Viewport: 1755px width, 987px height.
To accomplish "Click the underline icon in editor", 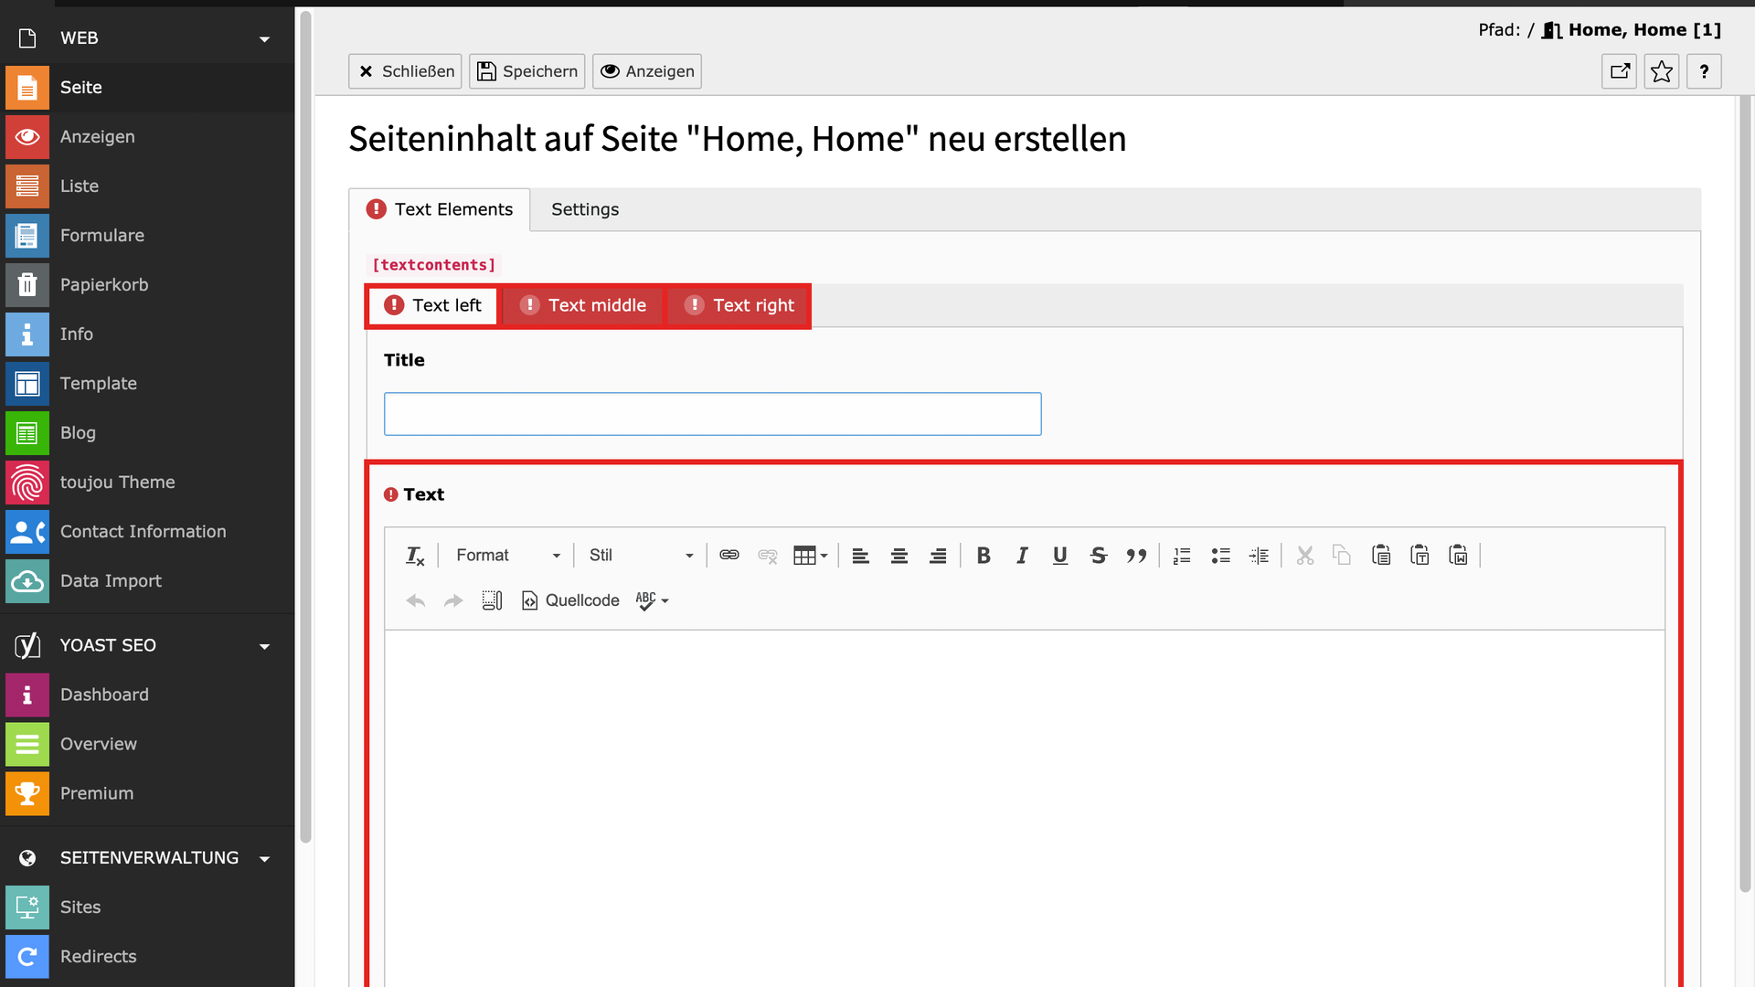I will [x=1060, y=556].
